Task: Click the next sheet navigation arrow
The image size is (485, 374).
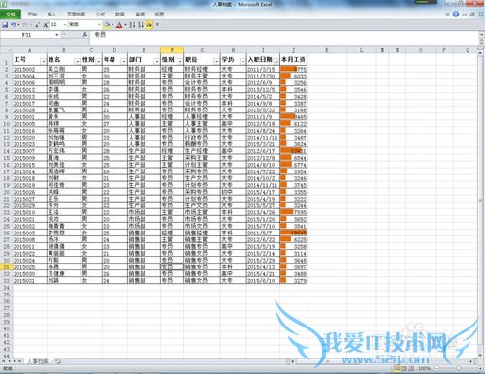Action: pos(15,361)
